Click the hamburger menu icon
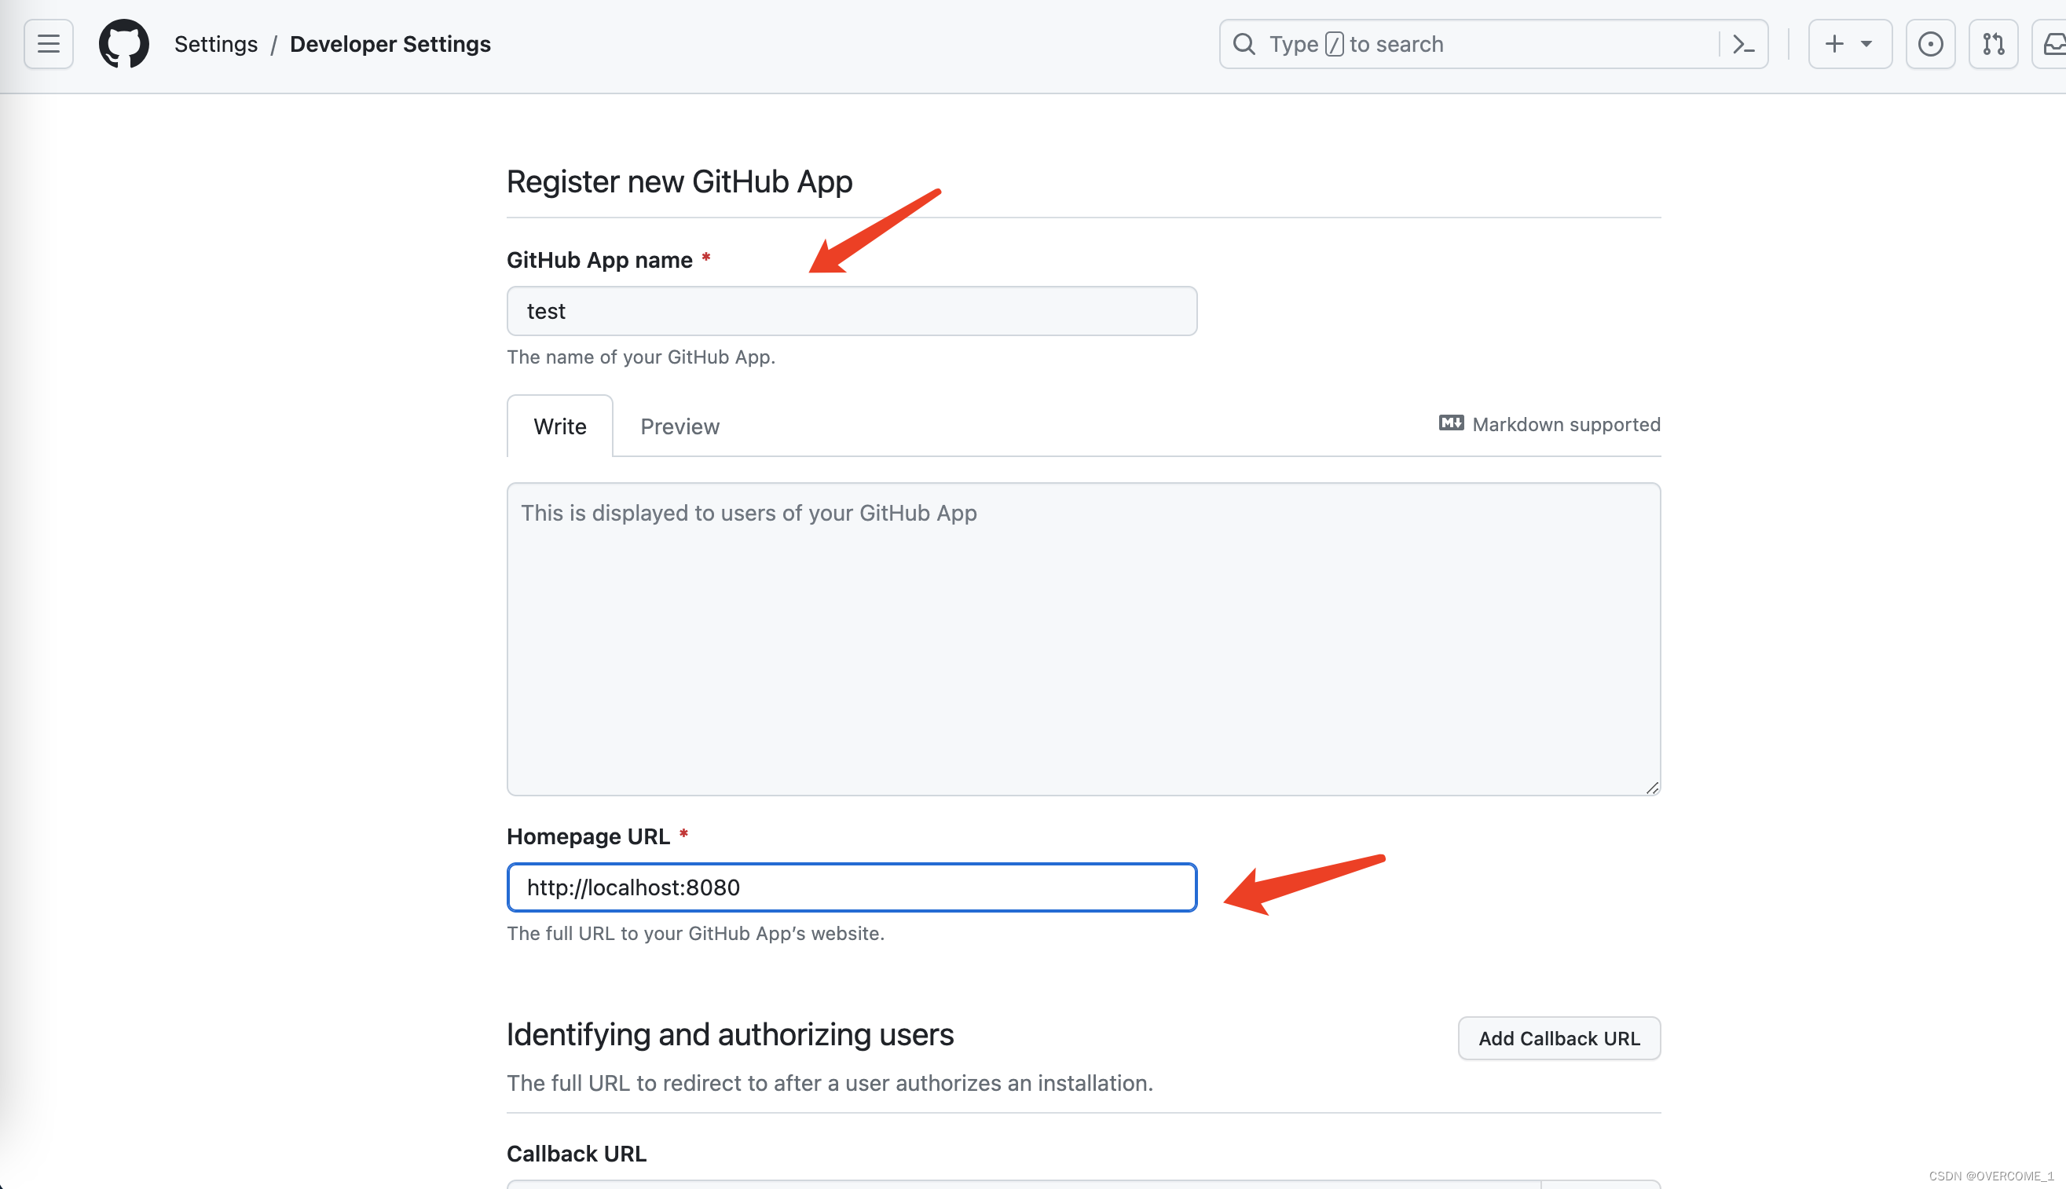This screenshot has height=1189, width=2066. [47, 44]
